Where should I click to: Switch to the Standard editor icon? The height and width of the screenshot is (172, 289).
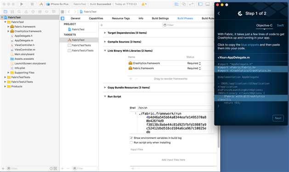tap(176, 4)
